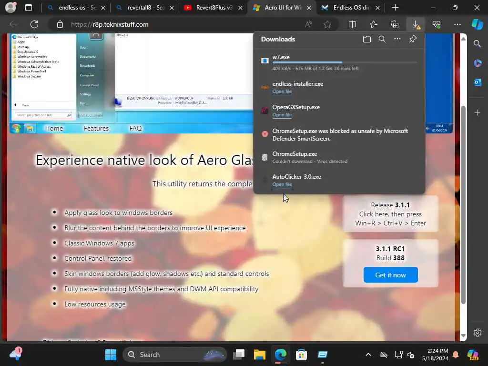Close the Aero UI tab
Screen dimensions: 488x366
coord(309,8)
